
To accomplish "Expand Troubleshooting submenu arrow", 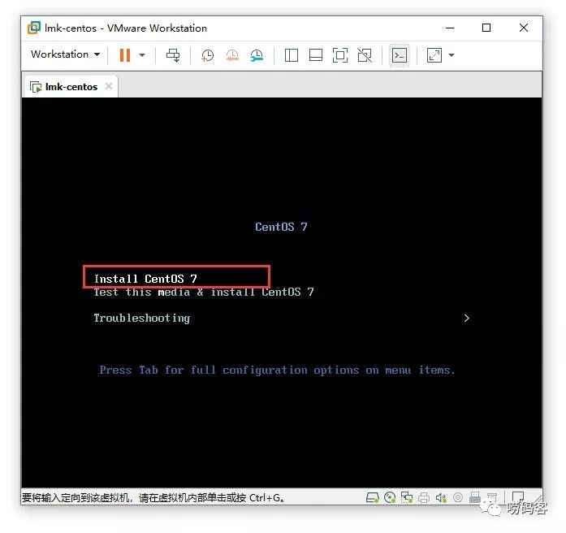I will point(467,318).
